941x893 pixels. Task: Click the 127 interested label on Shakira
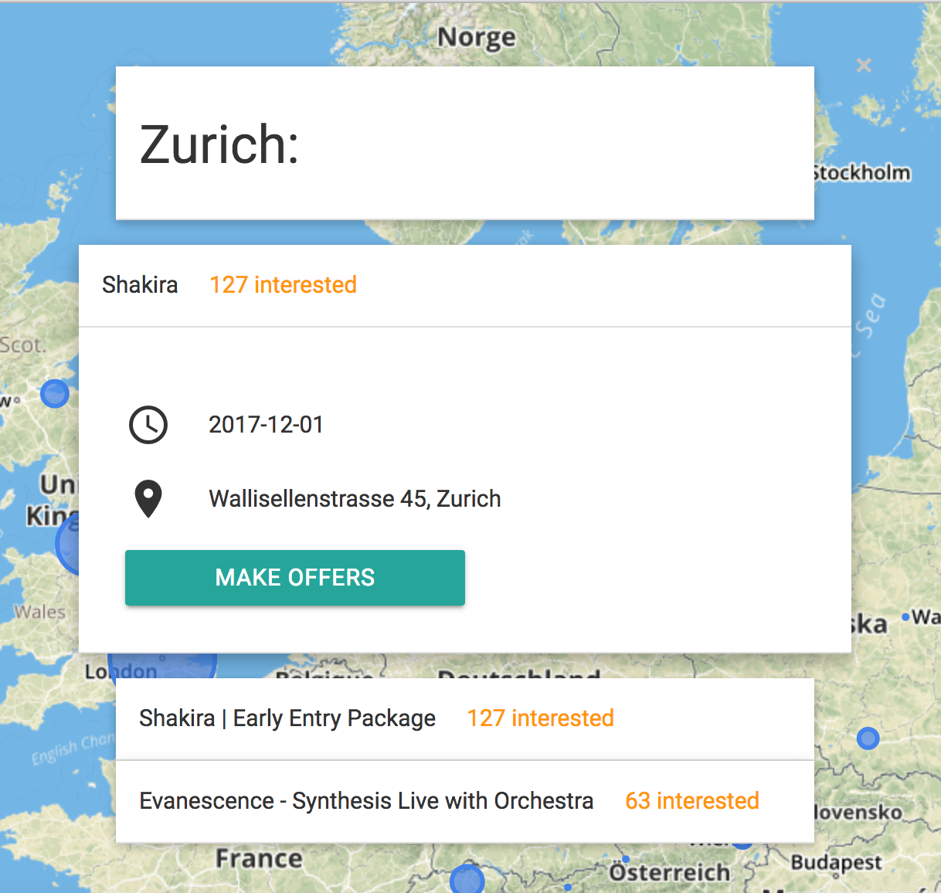point(283,285)
